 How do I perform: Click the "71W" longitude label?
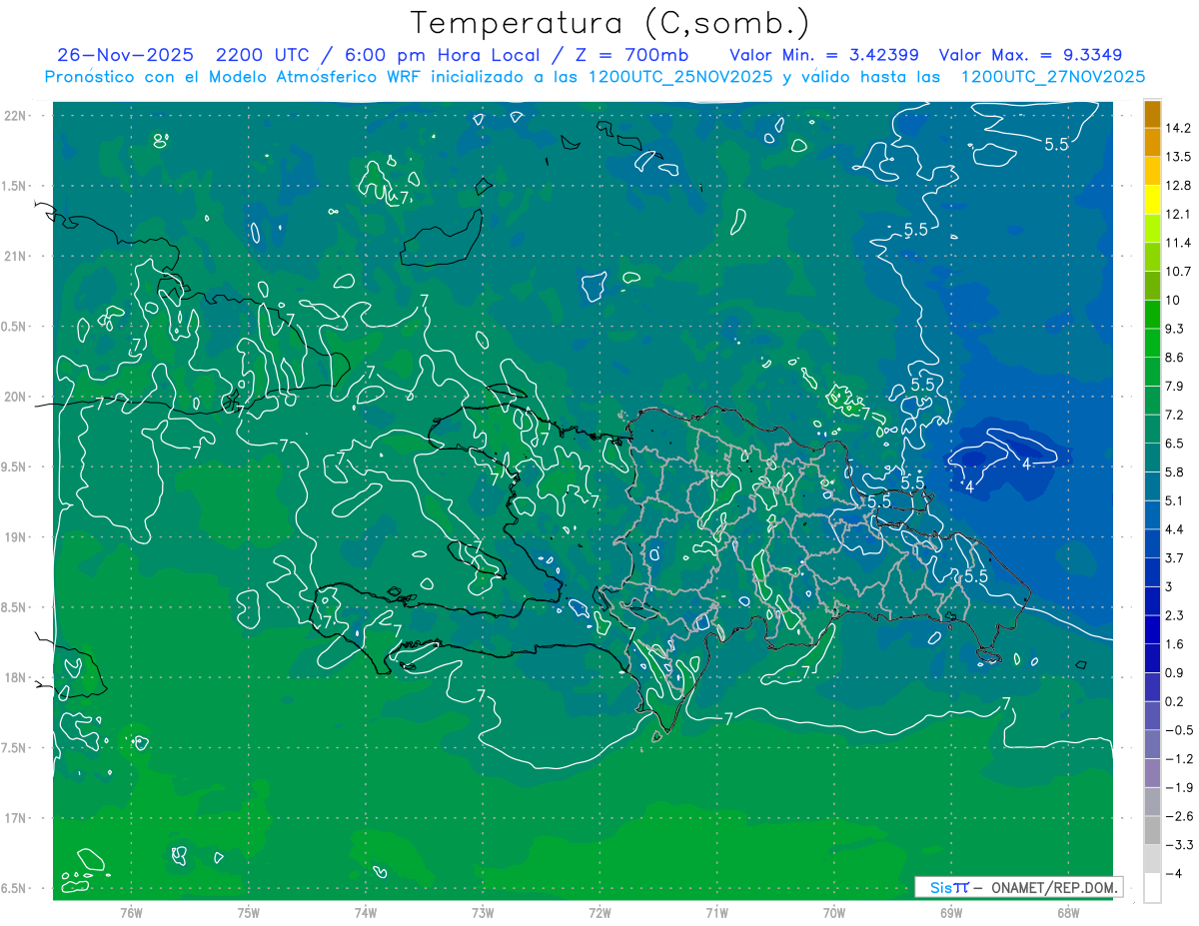(x=716, y=913)
